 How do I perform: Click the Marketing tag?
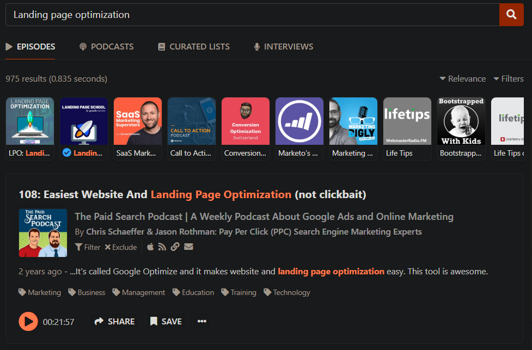(x=40, y=292)
